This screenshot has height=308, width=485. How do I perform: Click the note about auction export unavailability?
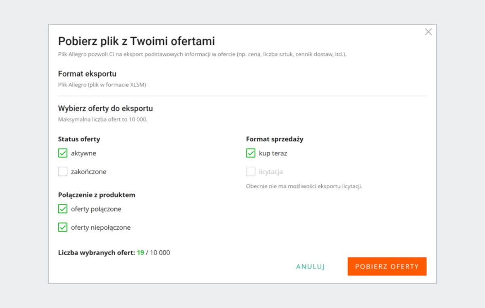pos(304,186)
